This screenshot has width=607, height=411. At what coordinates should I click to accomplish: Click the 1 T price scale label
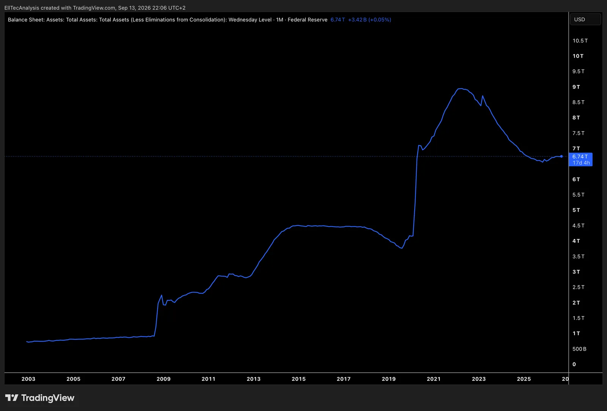tap(576, 334)
